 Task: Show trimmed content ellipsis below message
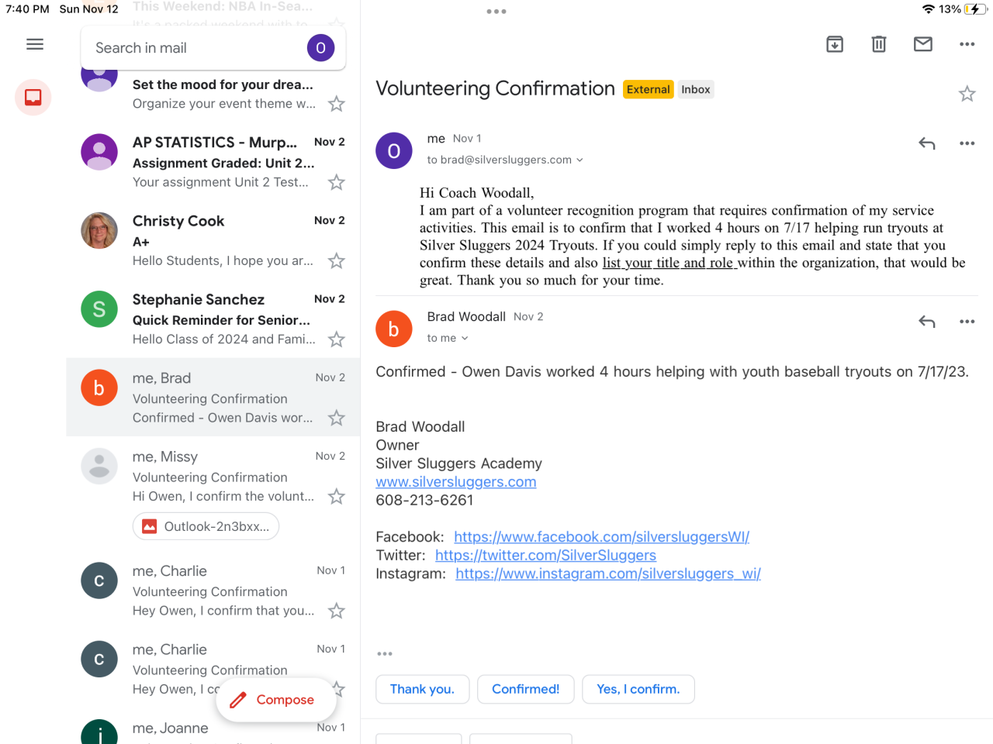coord(385,654)
